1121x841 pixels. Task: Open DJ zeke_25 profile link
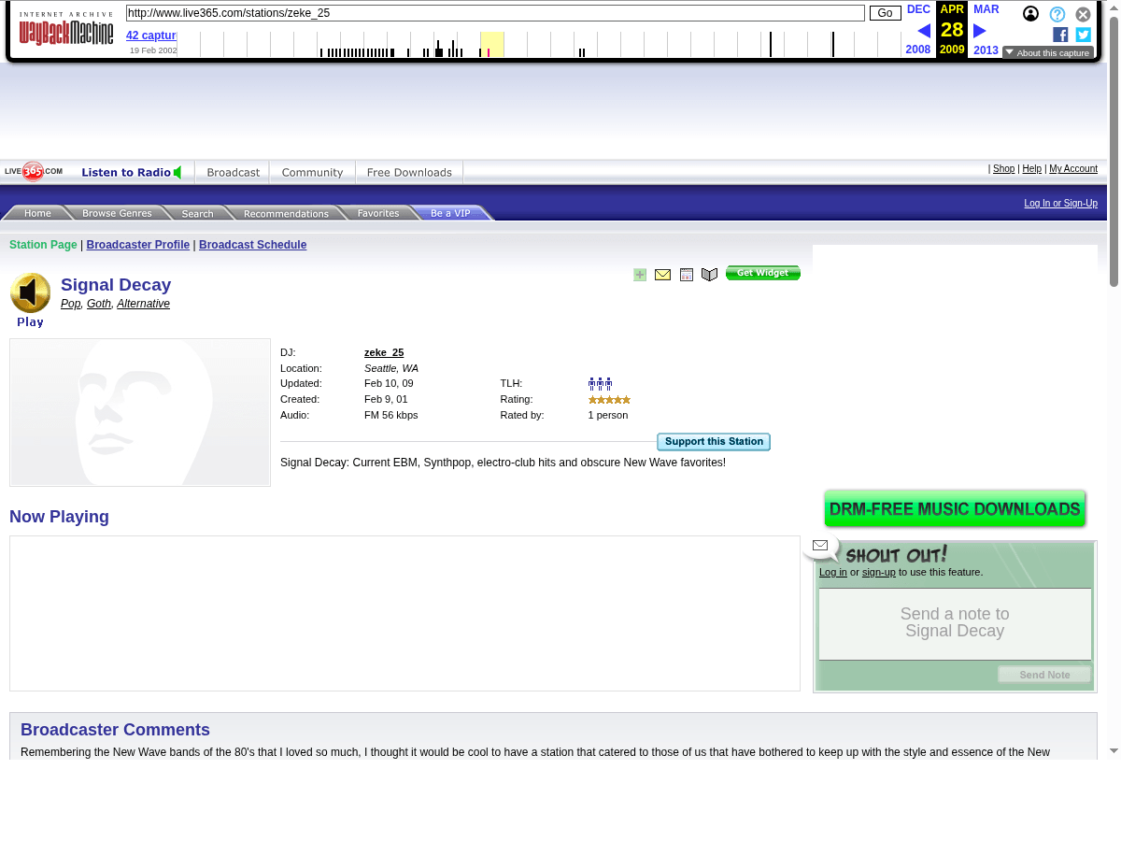point(384,352)
